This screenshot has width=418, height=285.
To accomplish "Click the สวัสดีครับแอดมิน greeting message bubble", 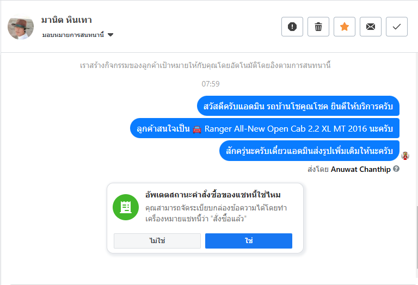I will click(298, 106).
